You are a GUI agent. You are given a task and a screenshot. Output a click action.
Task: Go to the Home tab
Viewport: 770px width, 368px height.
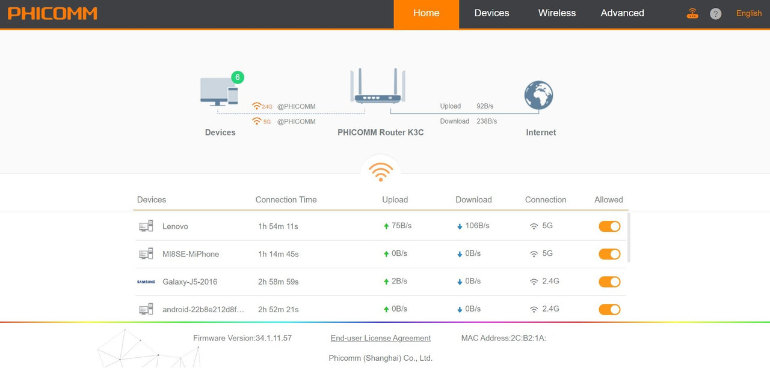427,14
